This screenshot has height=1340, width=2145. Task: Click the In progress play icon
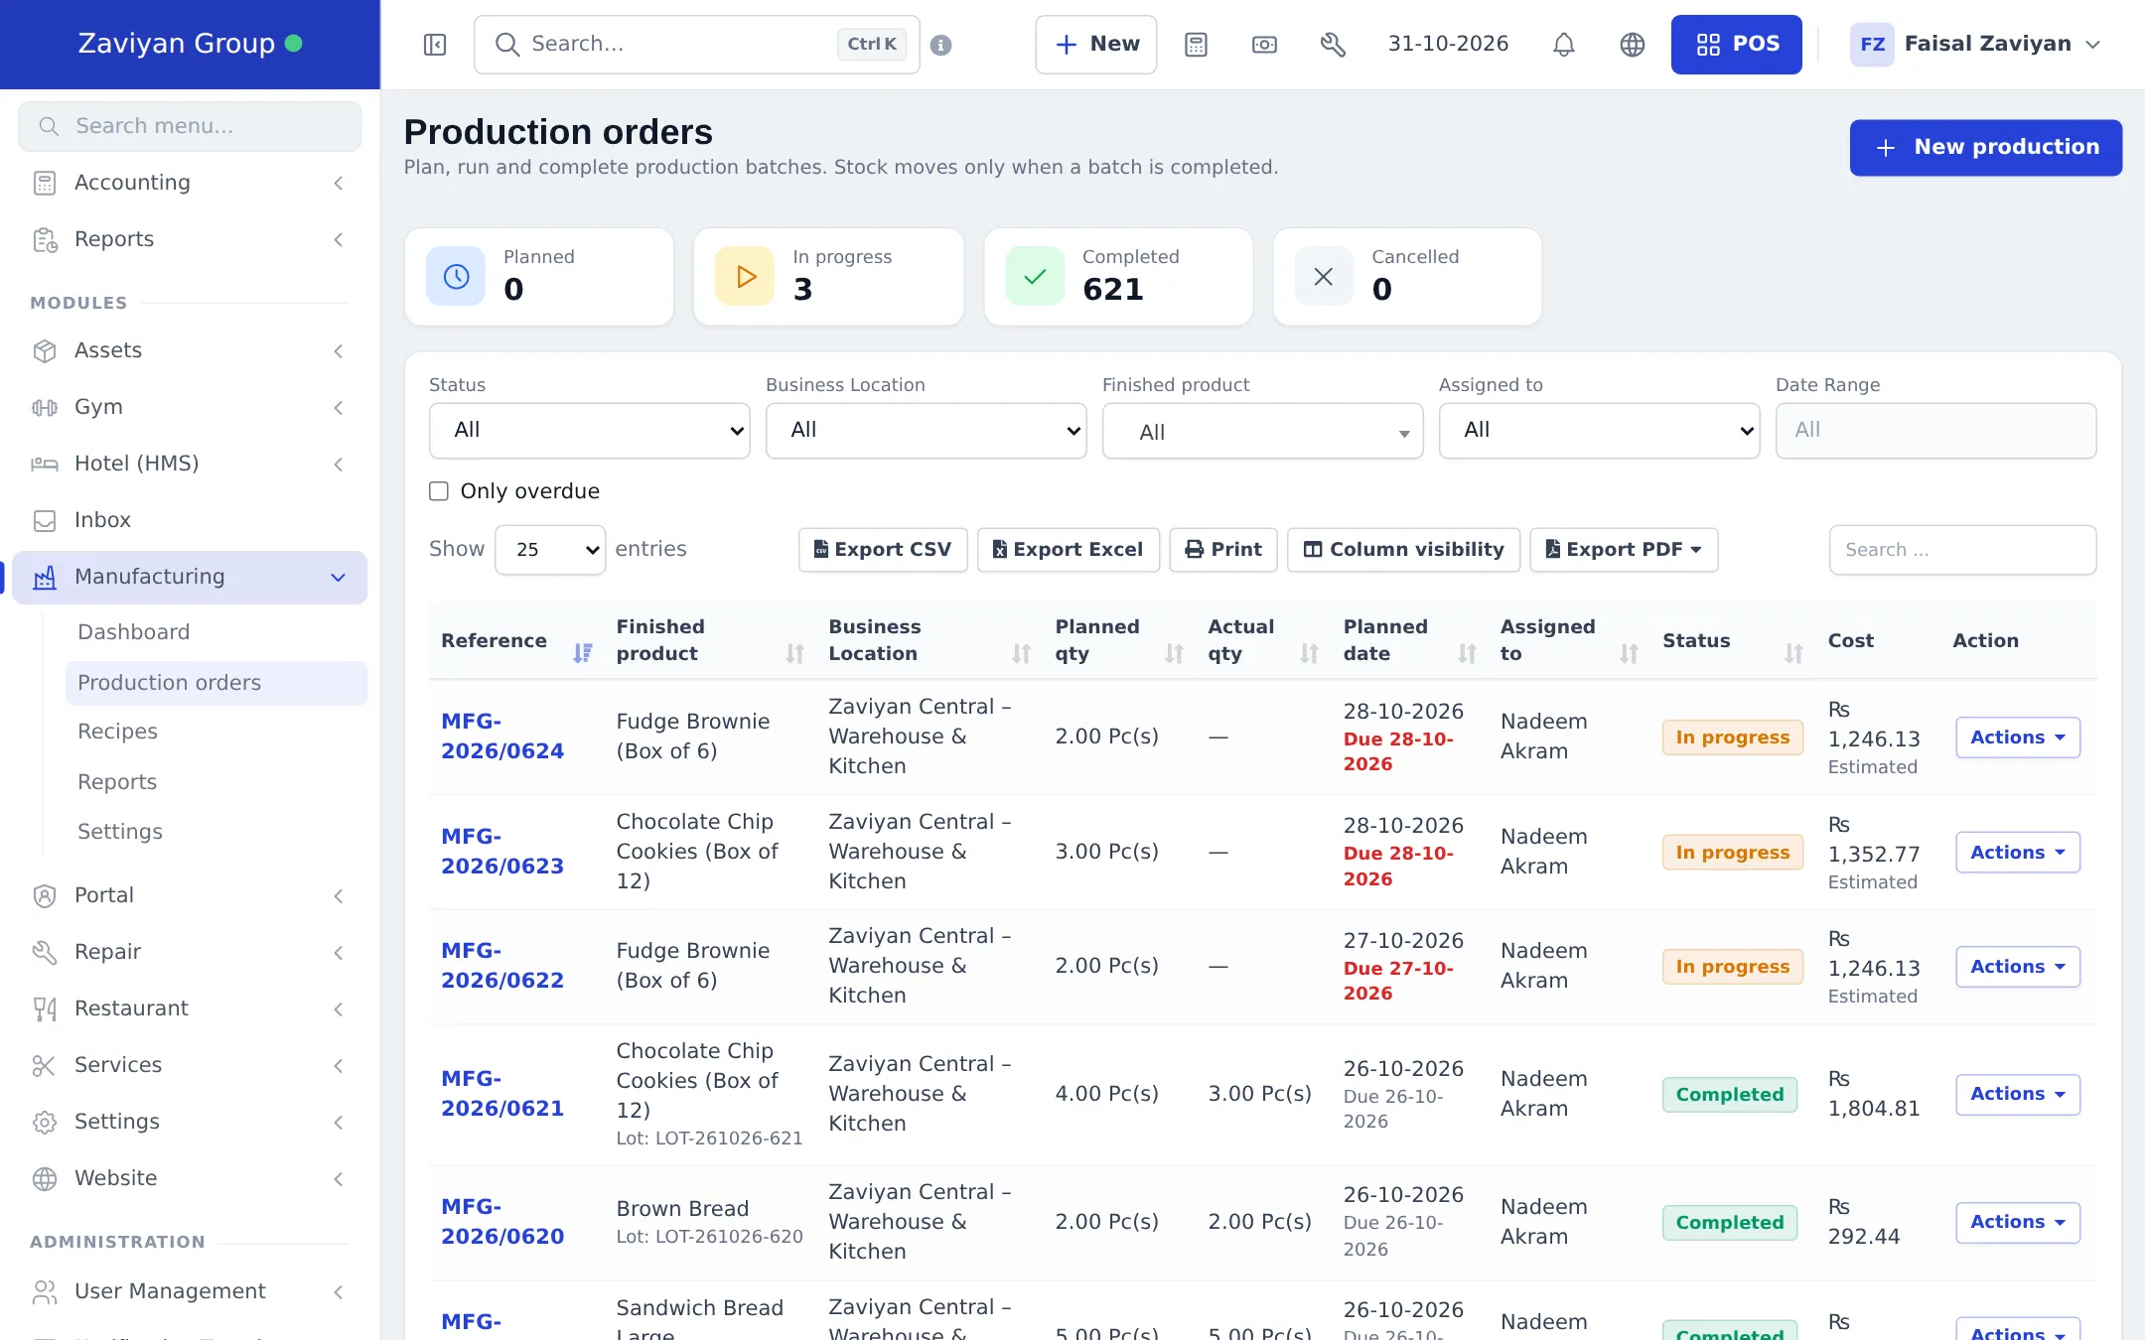(745, 276)
